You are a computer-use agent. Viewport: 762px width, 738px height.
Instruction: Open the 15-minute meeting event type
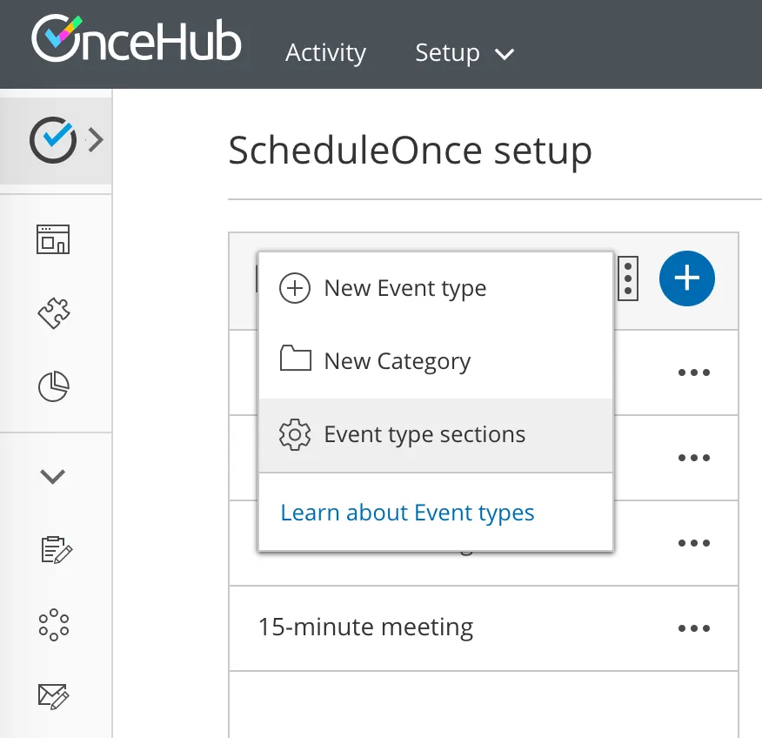365,627
